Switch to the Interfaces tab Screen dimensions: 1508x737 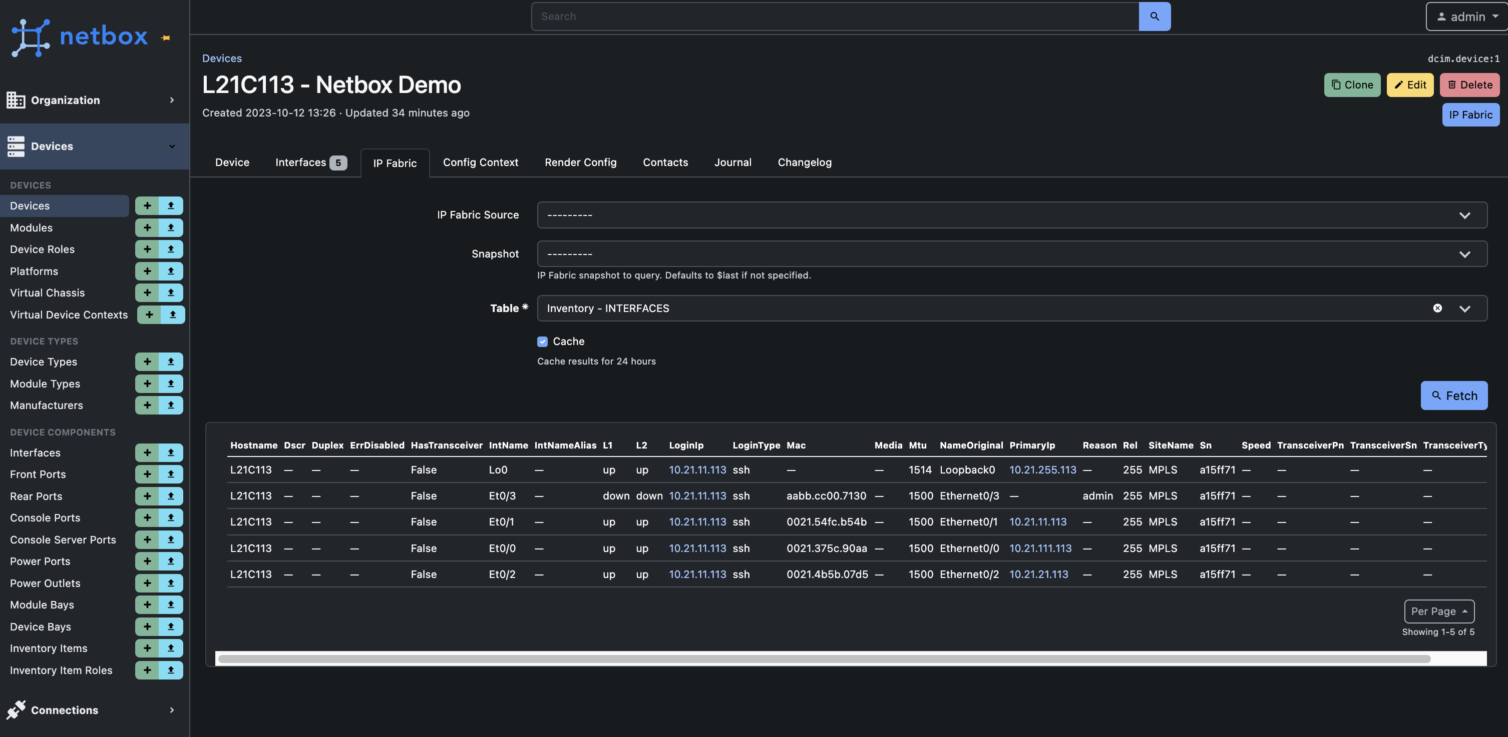click(x=311, y=162)
